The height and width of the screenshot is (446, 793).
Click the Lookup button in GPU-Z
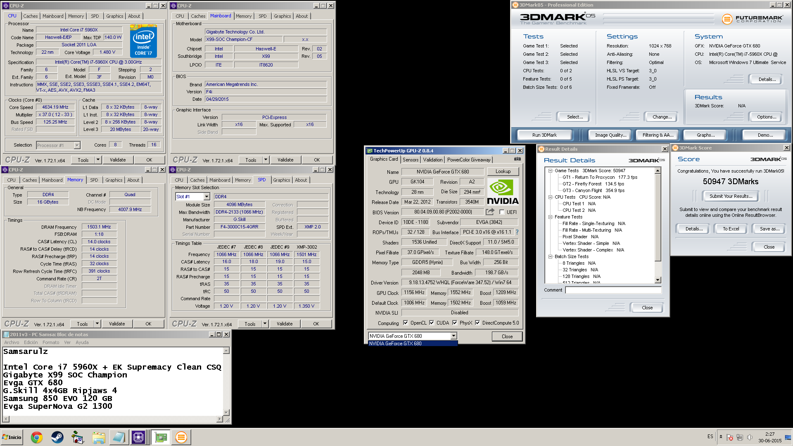[x=503, y=171]
